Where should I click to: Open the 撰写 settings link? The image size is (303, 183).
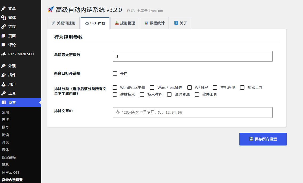click(5, 127)
